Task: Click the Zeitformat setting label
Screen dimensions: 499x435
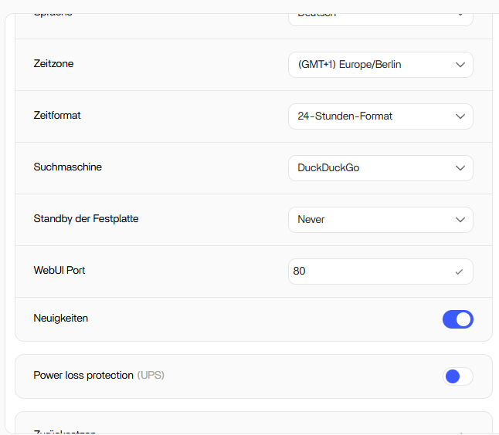Action: [57, 116]
